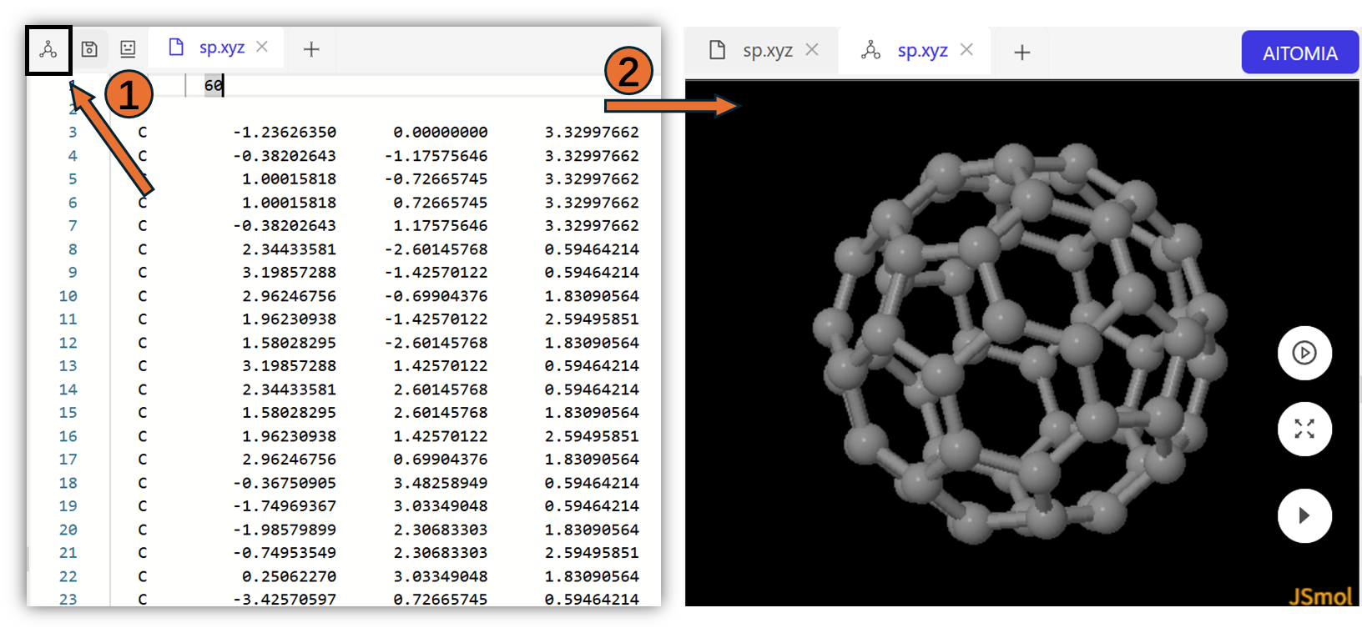Click value -1.98579899 on line 20
1362x633 pixels.
pyautogui.click(x=285, y=530)
